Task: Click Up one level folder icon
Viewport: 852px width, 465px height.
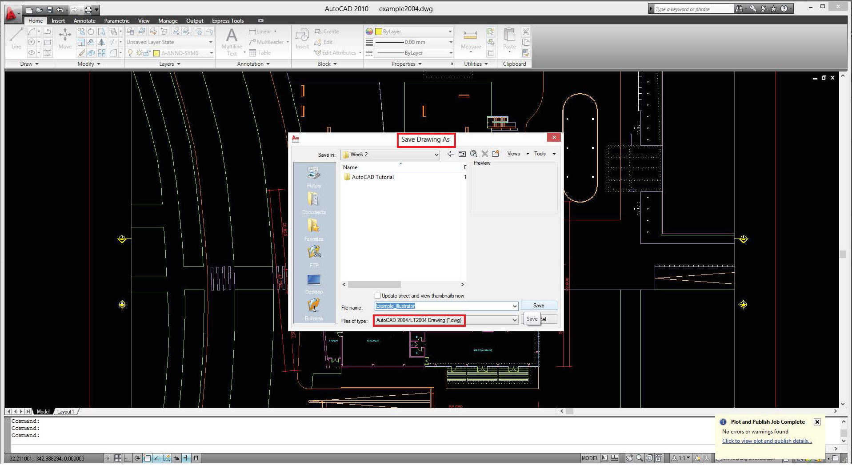Action: click(462, 154)
